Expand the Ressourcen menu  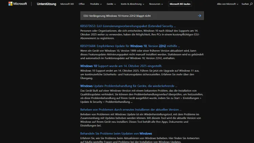click(x=156, y=4)
